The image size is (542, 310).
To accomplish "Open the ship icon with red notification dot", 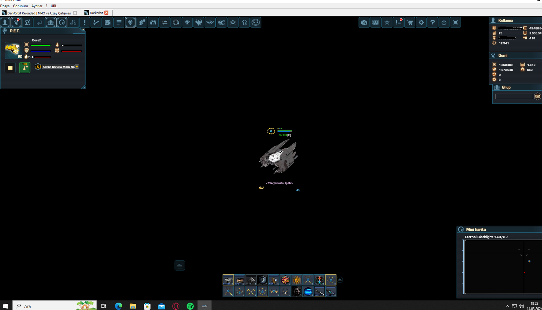I will [16, 22].
